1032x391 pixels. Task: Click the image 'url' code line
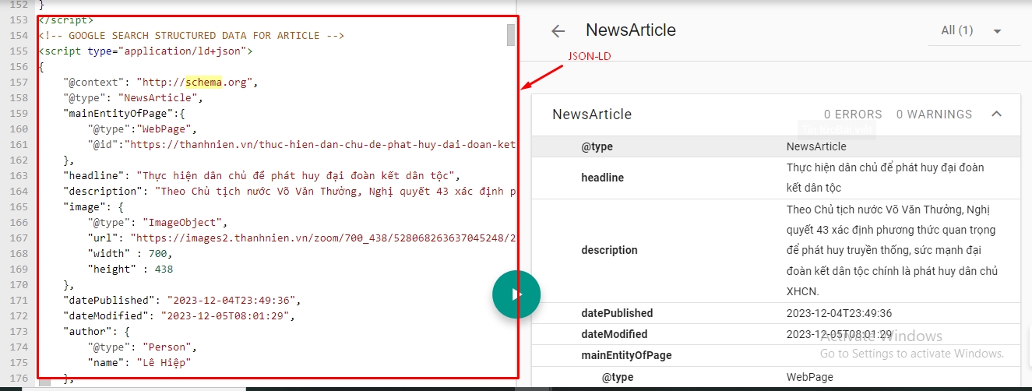301,238
